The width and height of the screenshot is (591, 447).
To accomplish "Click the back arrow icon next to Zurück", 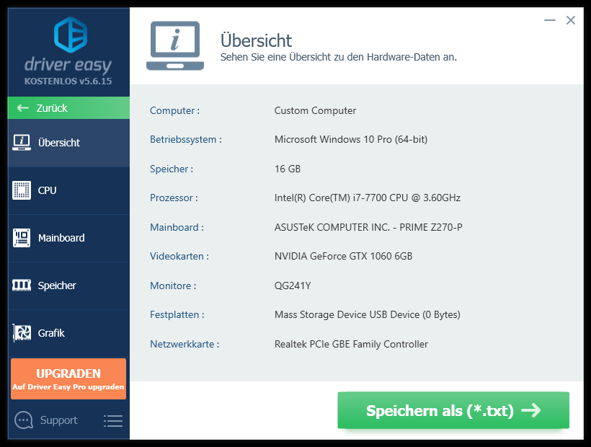I will coord(23,108).
